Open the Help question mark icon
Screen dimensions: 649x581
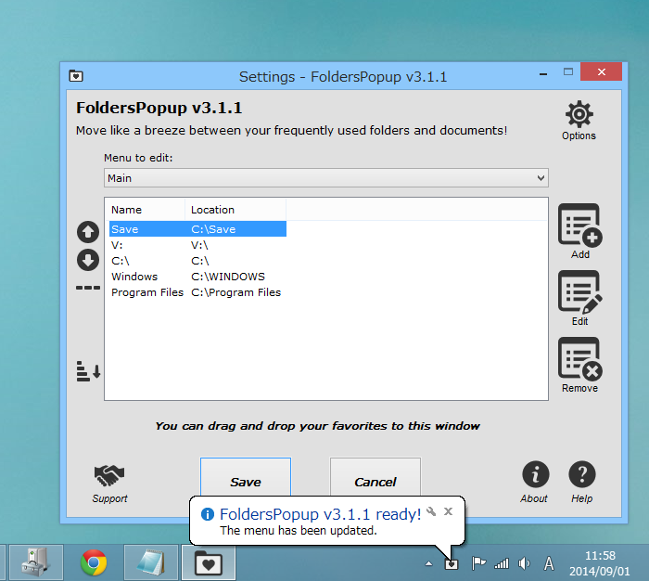[x=582, y=474]
